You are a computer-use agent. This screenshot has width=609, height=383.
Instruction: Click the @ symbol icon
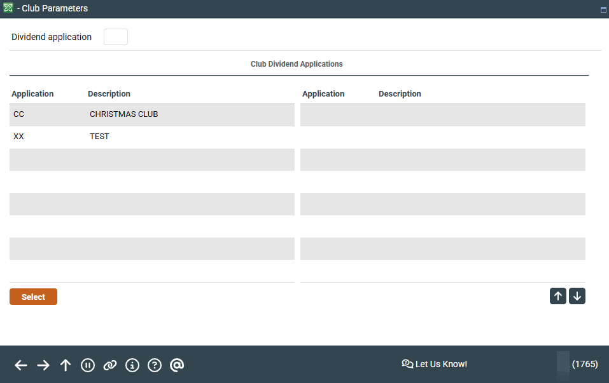[x=177, y=365]
